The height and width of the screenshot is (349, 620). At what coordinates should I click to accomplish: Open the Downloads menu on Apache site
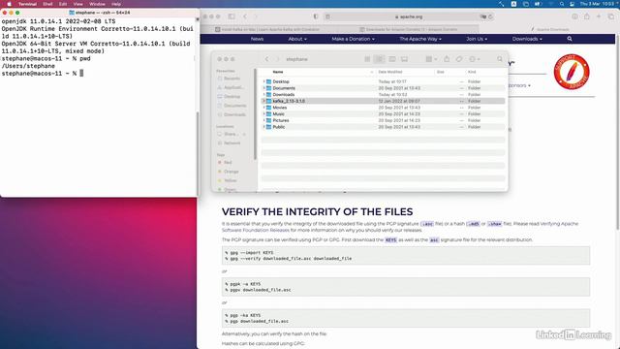coord(527,39)
